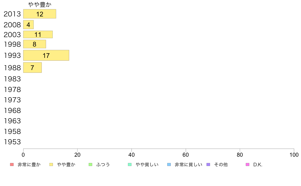Click the ふつう legend text label
301x186 pixels.
click(x=103, y=165)
